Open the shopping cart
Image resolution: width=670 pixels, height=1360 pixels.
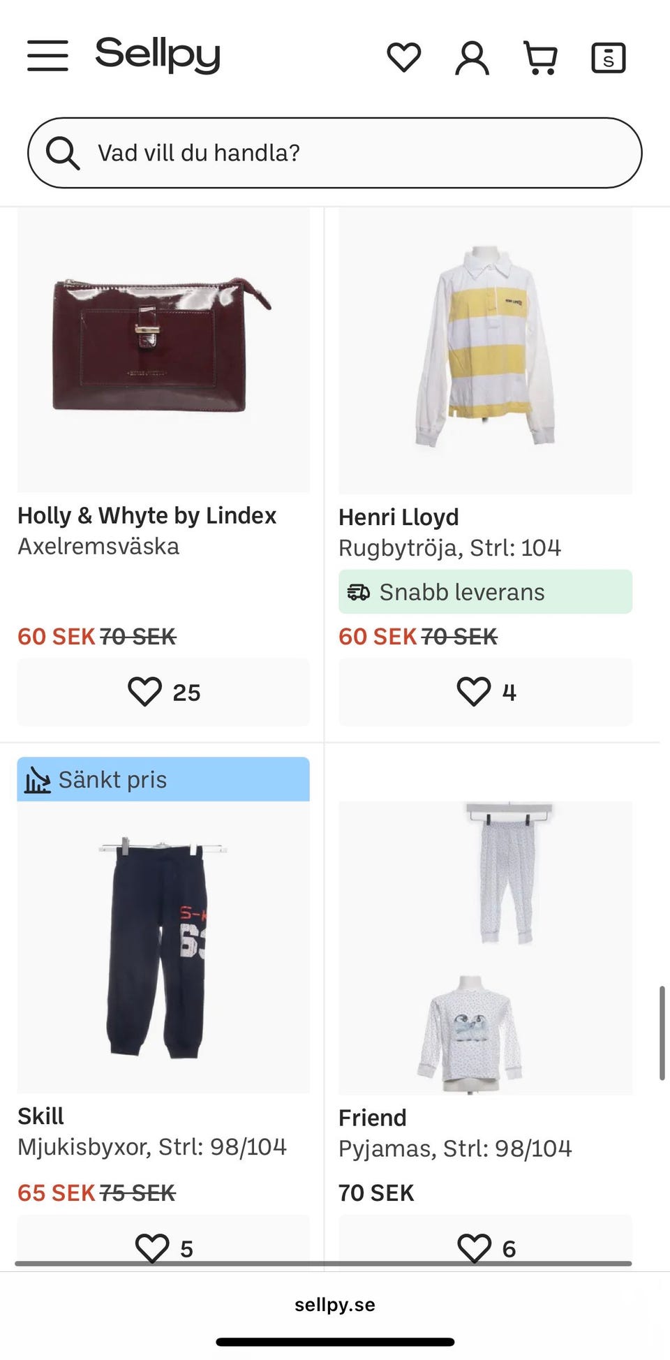541,57
